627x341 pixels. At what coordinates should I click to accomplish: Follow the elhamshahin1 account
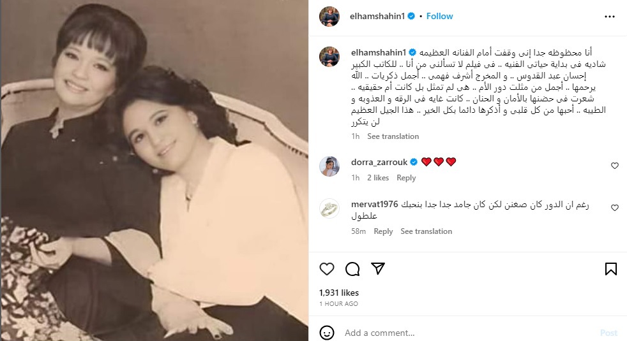(x=439, y=17)
